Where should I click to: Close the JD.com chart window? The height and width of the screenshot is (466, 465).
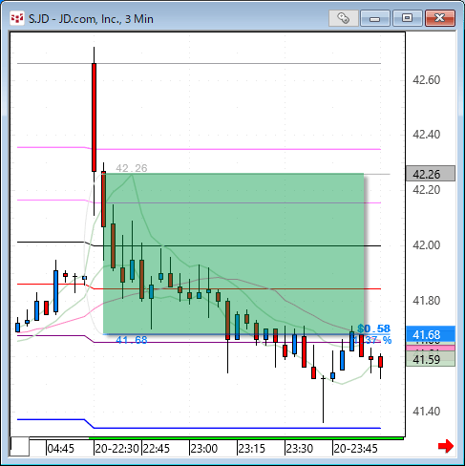coord(440,18)
